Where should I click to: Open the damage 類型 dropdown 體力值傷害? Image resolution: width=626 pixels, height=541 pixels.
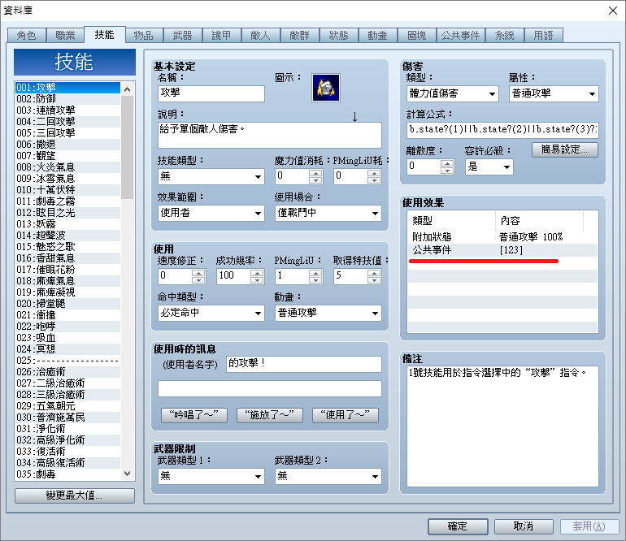[453, 93]
